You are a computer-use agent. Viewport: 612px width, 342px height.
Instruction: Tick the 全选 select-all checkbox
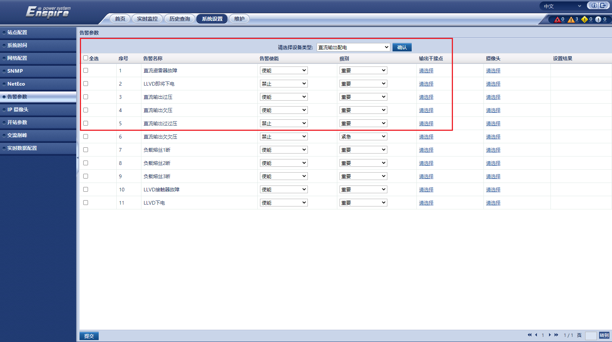(86, 58)
